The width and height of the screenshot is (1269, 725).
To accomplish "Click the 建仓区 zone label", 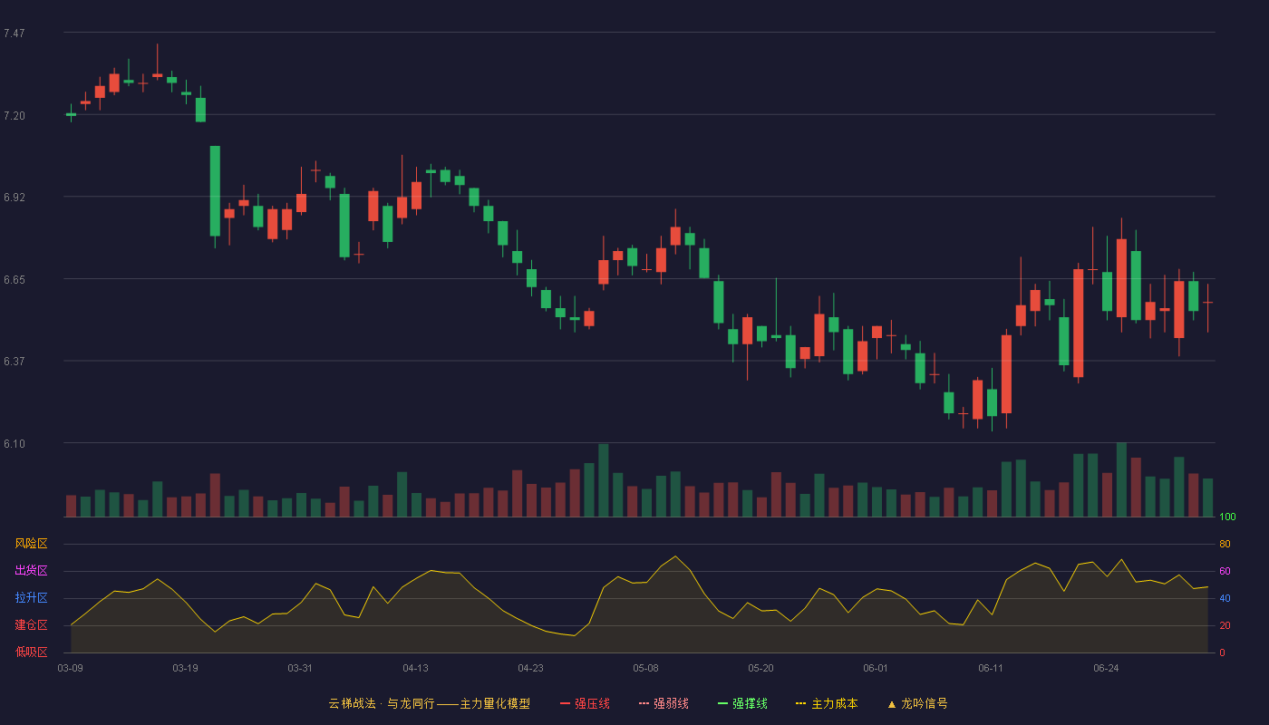I will (31, 625).
